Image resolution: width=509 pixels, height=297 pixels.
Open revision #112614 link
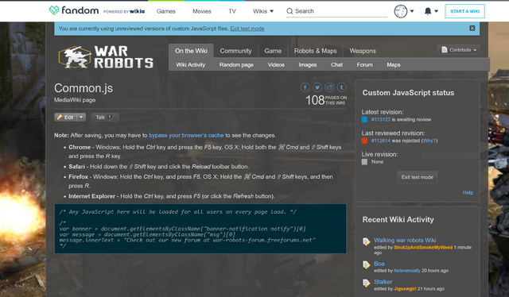[x=381, y=141]
